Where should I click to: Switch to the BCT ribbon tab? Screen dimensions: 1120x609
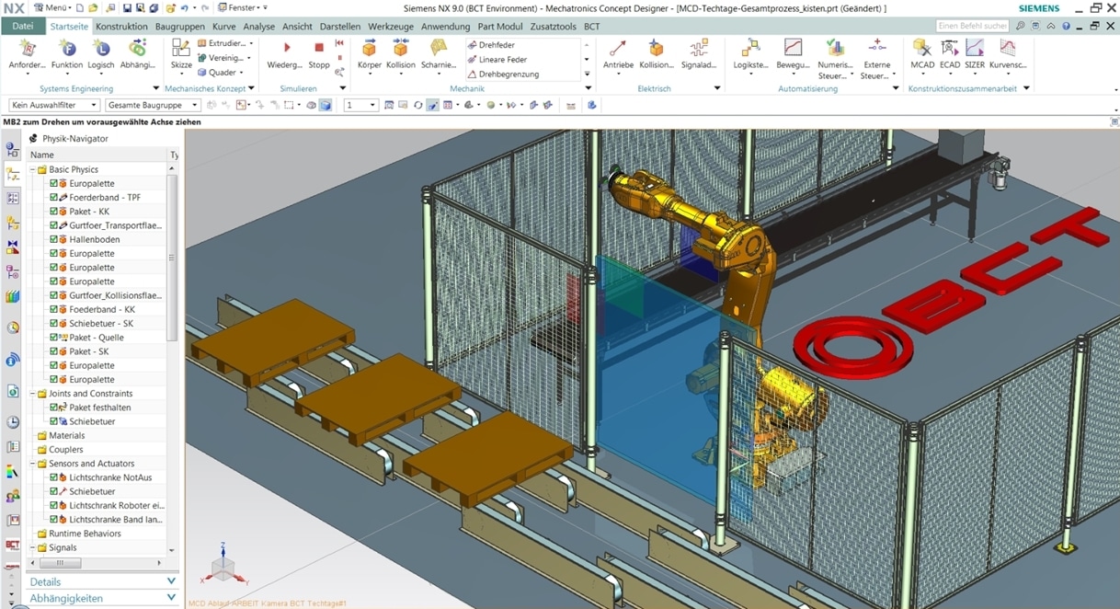pyautogui.click(x=592, y=27)
